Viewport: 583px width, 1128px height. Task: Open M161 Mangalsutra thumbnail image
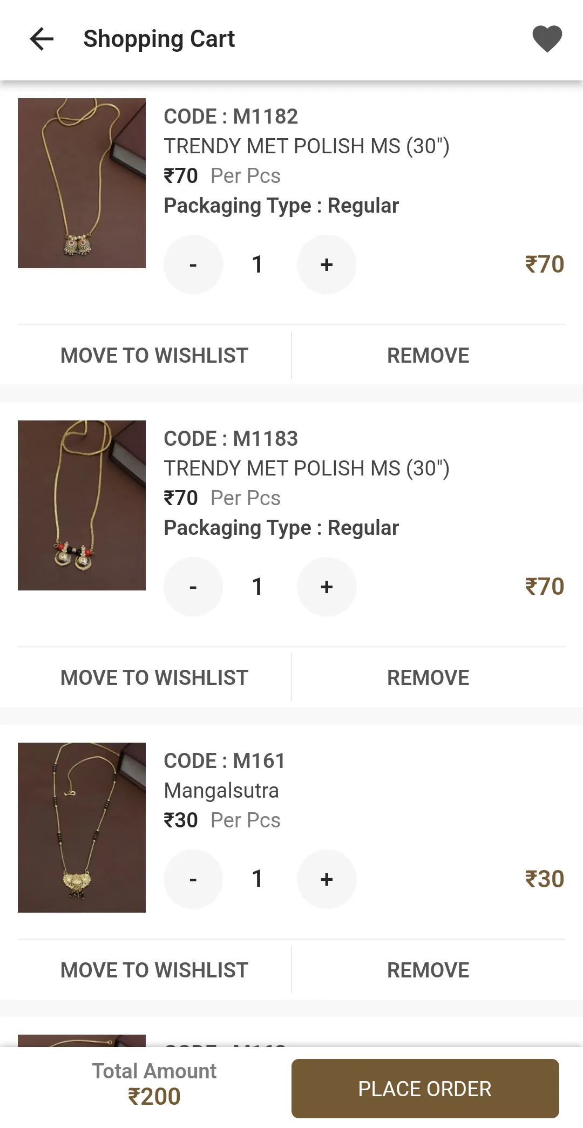pos(82,827)
